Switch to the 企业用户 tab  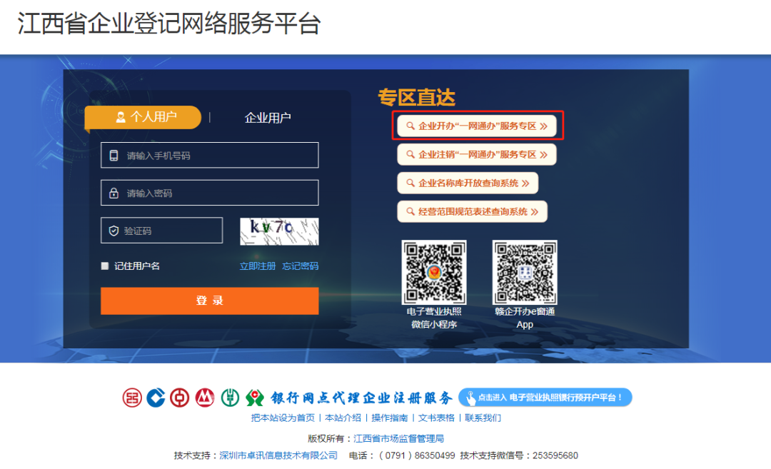[x=268, y=118]
